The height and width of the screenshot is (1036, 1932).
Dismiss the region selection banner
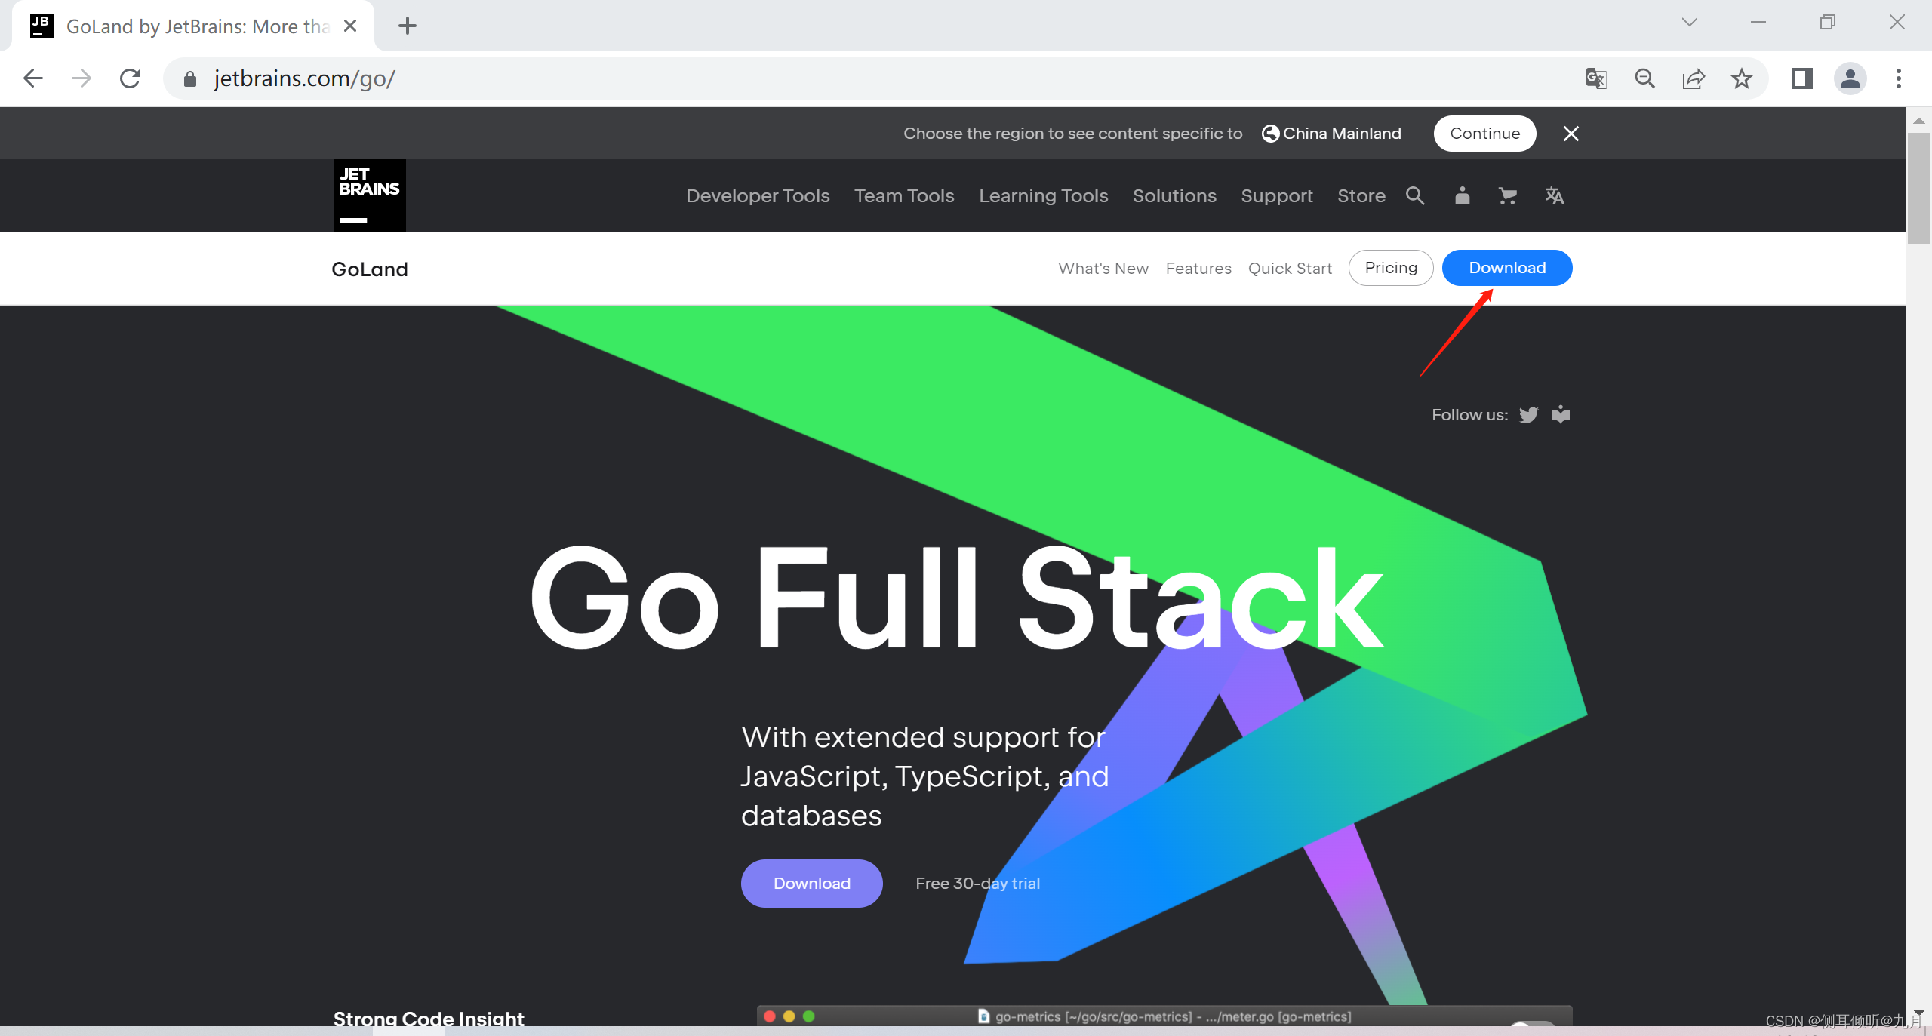(x=1571, y=134)
